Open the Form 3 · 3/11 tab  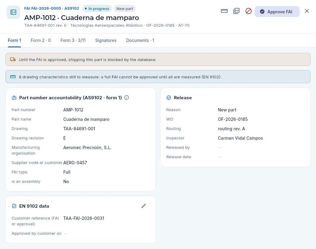[73, 40]
